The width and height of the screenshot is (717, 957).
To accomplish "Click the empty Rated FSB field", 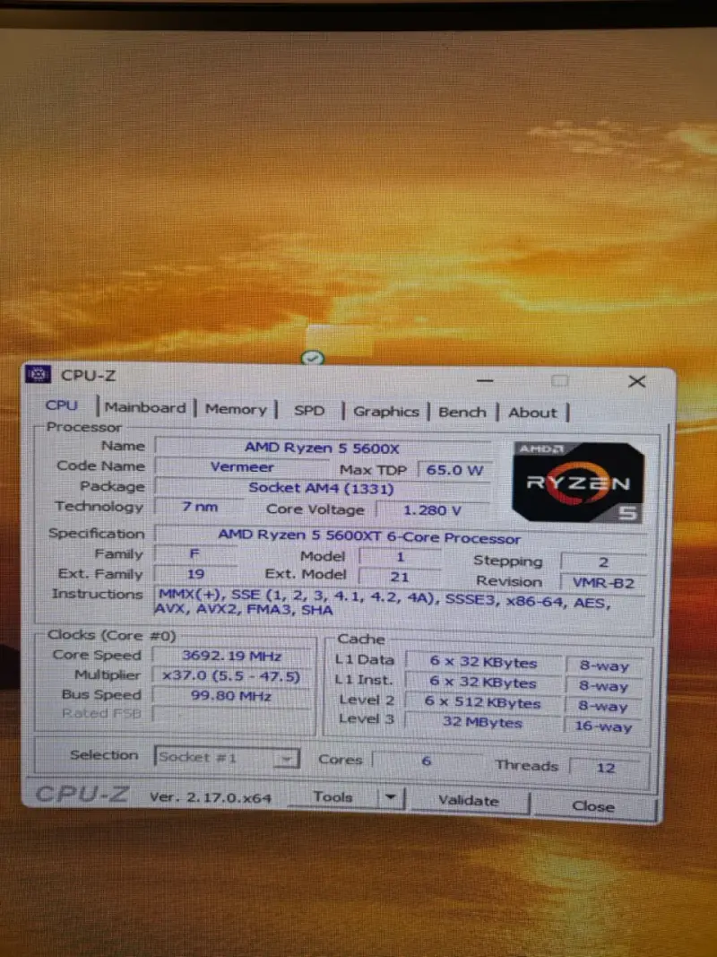I will (x=232, y=715).
